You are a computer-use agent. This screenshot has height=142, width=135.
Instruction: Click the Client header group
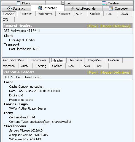click(x=8, y=36)
